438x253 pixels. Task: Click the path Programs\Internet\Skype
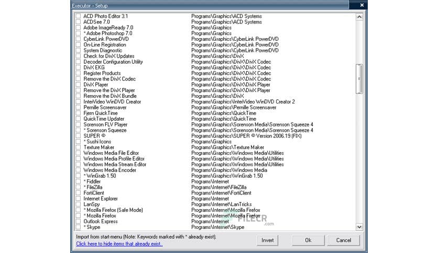point(218,227)
